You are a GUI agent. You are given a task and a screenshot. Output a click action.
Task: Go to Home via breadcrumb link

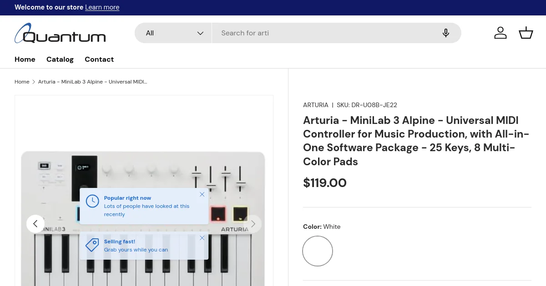(x=22, y=82)
